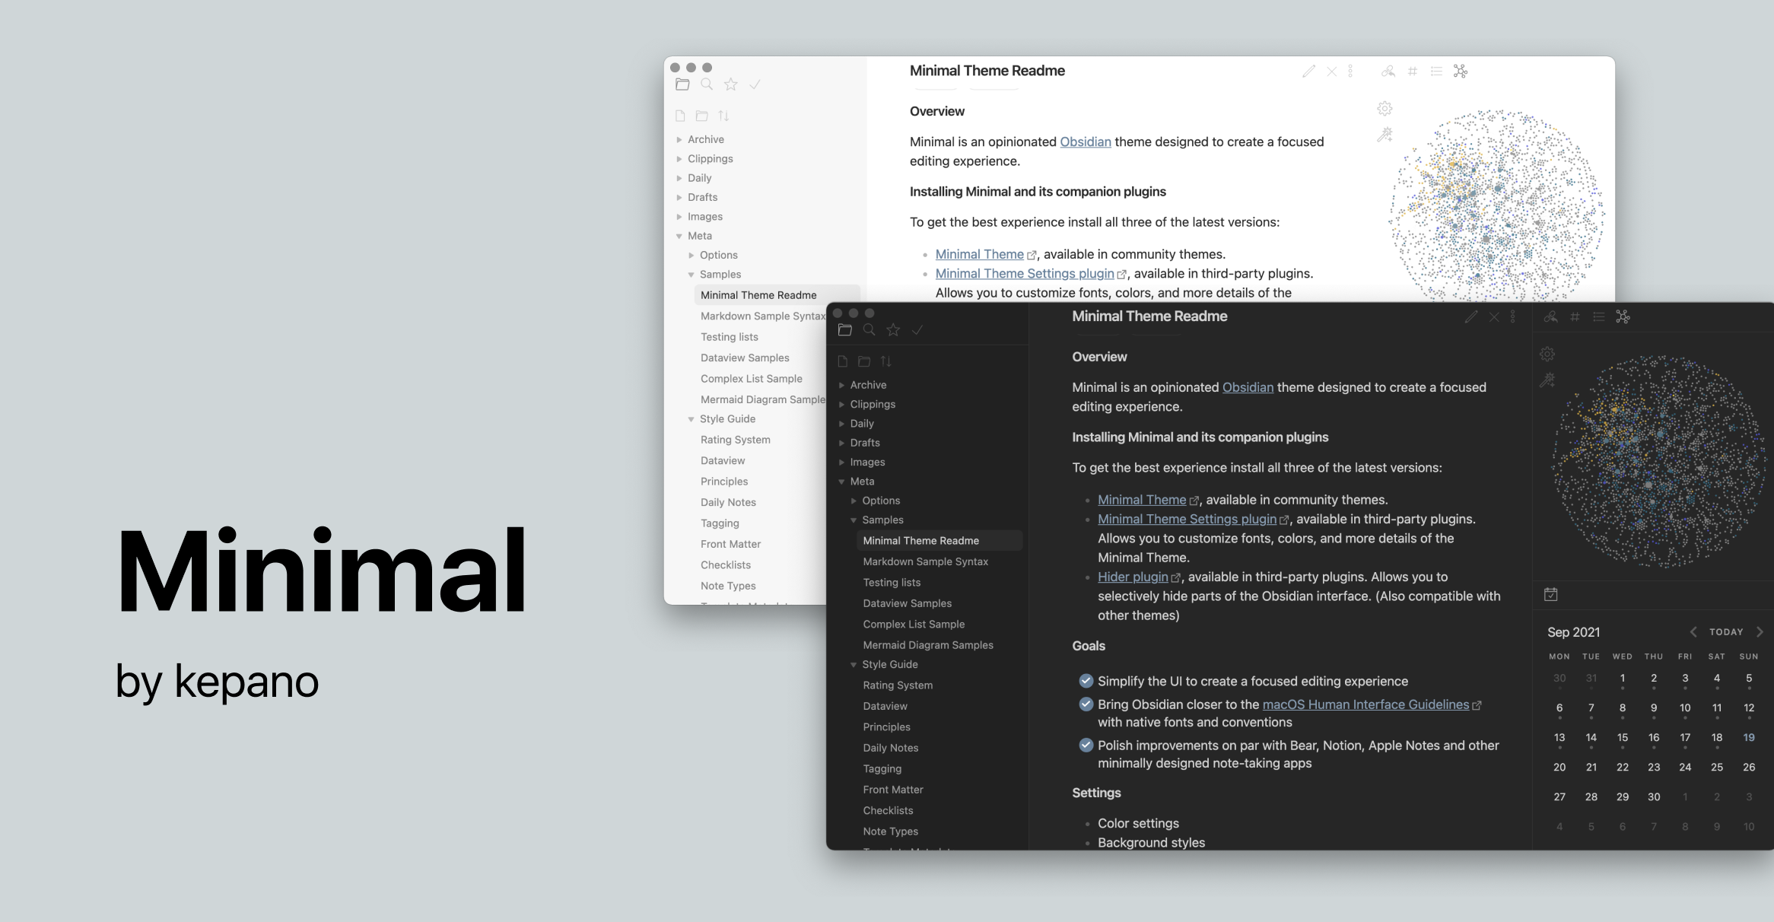Select the Markdown Sample Syntax file
Screen dimensions: 1774x922
[924, 561]
